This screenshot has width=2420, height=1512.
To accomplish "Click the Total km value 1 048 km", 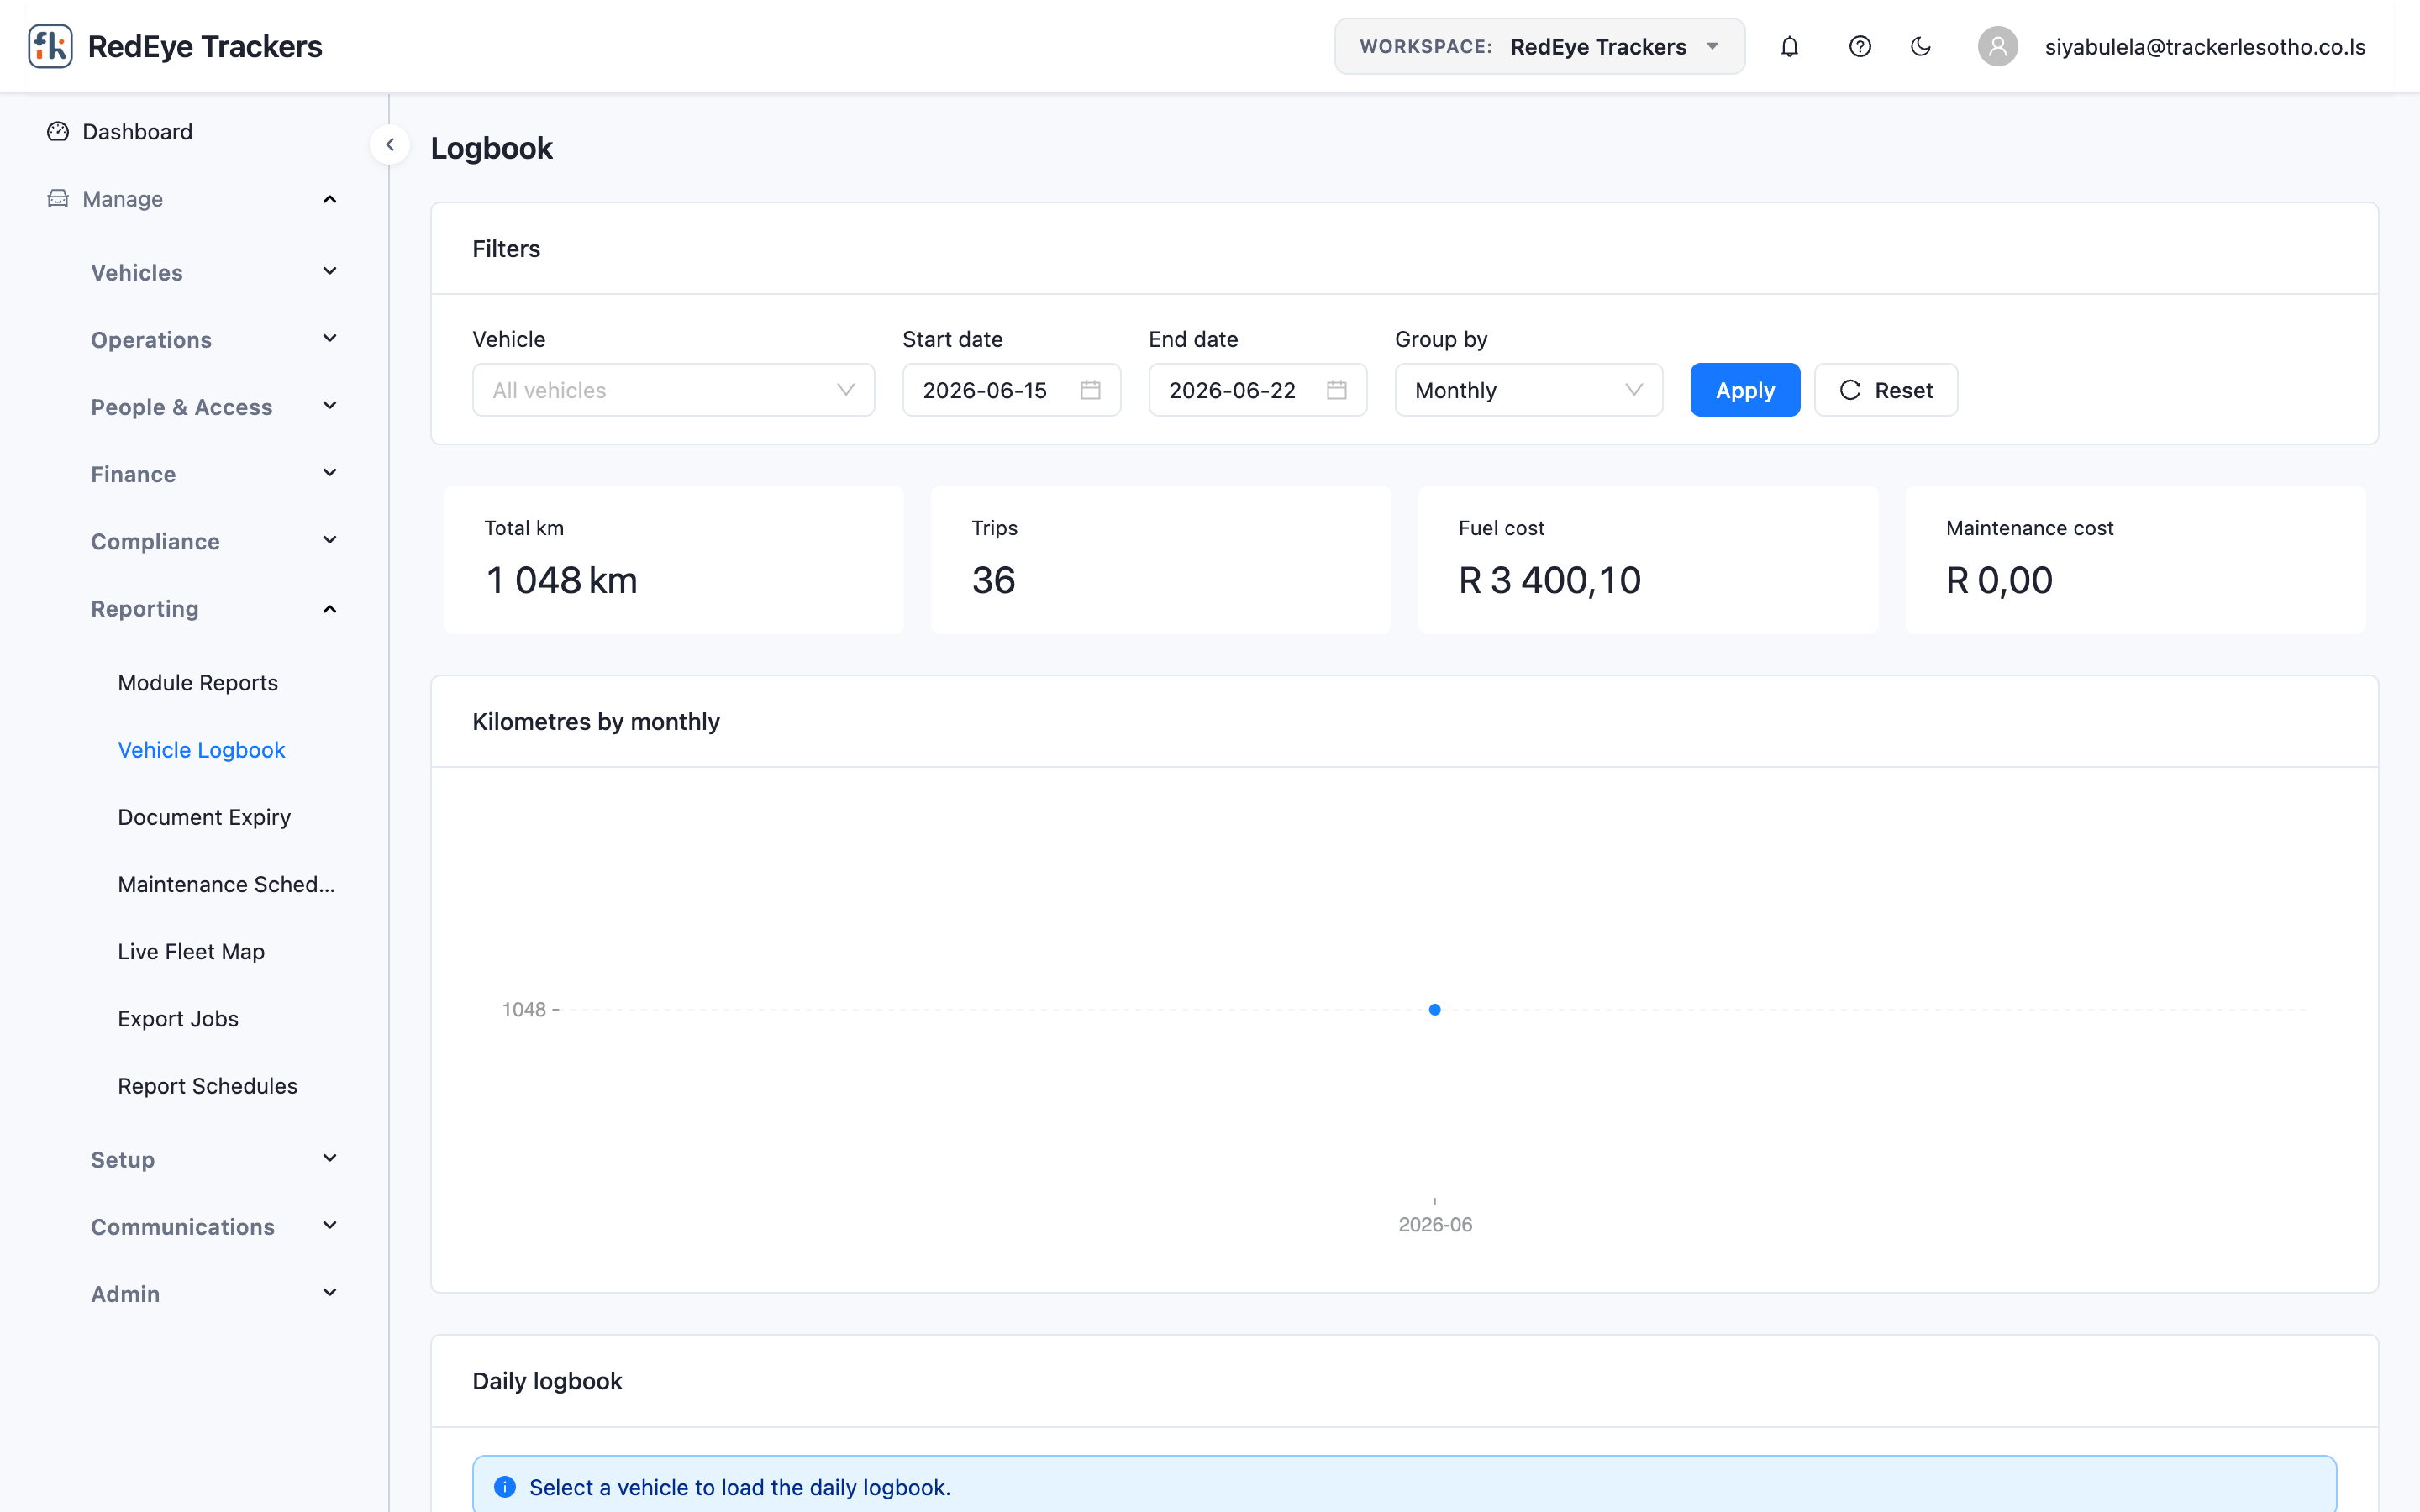I will (561, 580).
